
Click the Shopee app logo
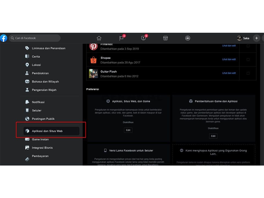[x=94, y=60]
